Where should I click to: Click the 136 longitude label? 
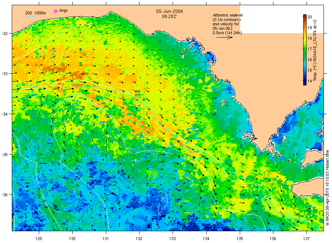273,239
